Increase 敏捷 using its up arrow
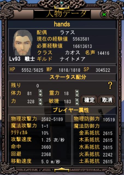Screen dimensions: 124x175 click(x=77, y=100)
